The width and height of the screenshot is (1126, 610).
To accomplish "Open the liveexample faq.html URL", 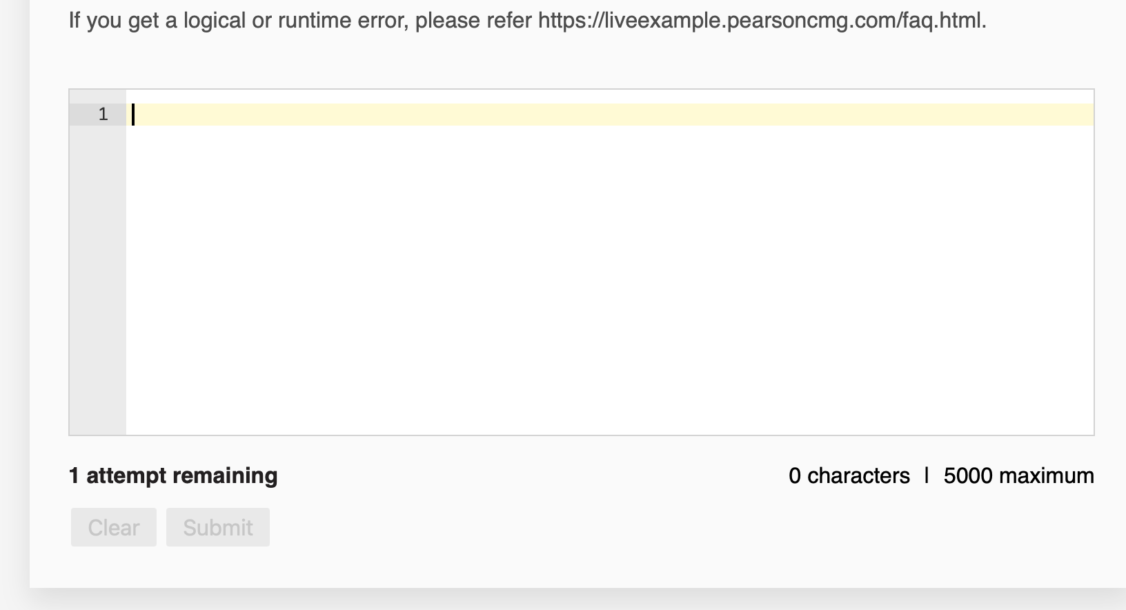I will click(760, 21).
